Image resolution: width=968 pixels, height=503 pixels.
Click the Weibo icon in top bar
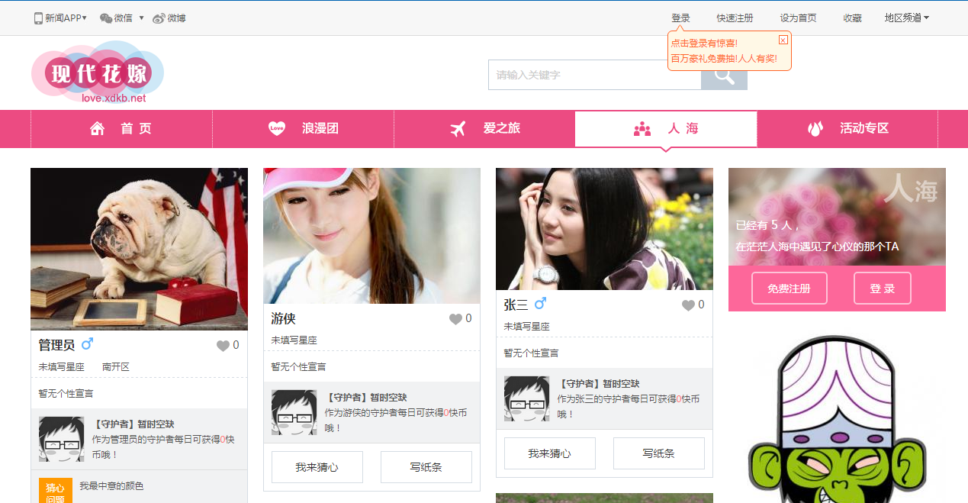[159, 18]
